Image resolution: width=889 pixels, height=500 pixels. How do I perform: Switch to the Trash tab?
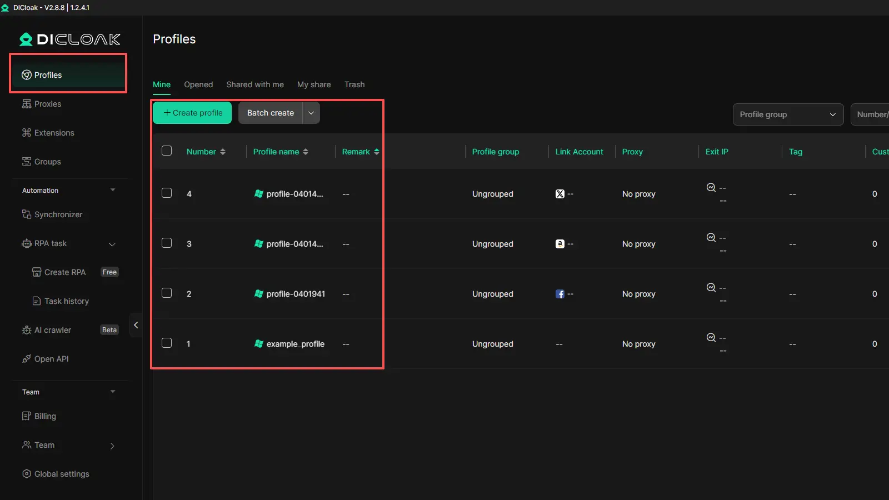[x=354, y=84]
